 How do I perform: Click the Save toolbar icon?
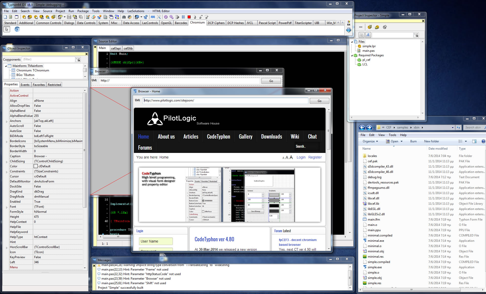tap(69, 17)
